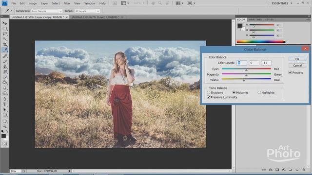The image size is (312, 175).
Task: Open the Window menu
Action: (90, 3)
